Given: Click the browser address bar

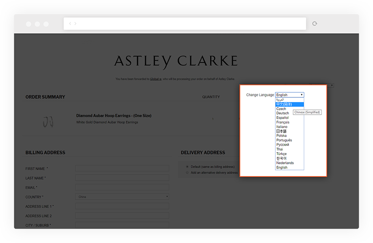Looking at the screenshot, I should coord(185,23).
